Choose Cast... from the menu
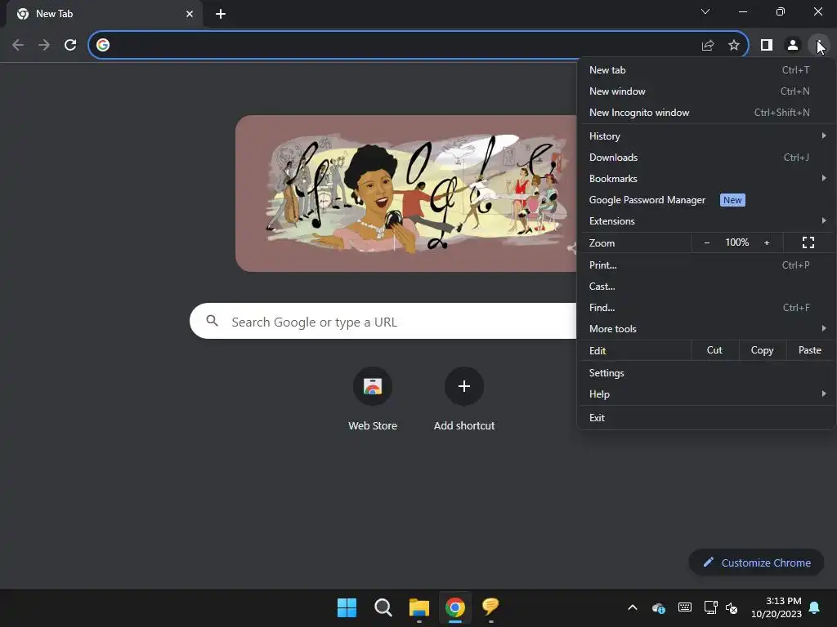Viewport: 837px width, 627px height. pyautogui.click(x=706, y=287)
